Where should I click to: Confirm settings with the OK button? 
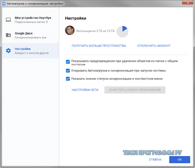(180, 160)
